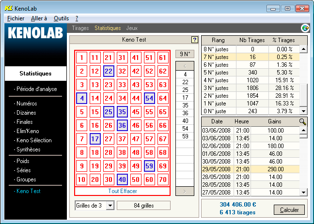Toggle number 22 in the grid

(109, 72)
